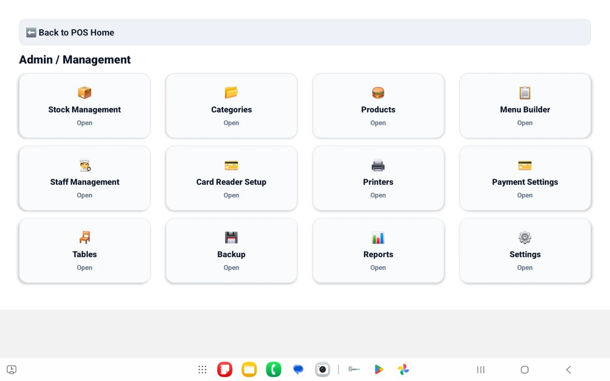Viewport: 610px width, 381px height.
Task: Open the Backup floppy disk icon
Action: [x=231, y=237]
